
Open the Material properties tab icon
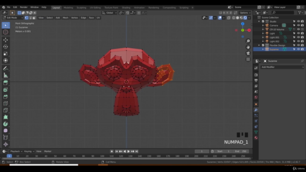coord(256,138)
